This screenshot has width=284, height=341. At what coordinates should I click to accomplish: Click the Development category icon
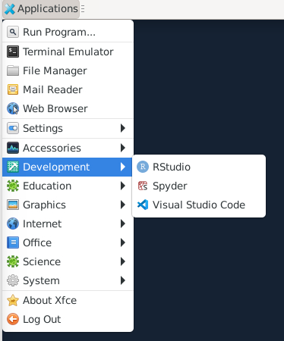click(13, 167)
